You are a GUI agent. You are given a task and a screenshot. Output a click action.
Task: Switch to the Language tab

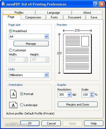point(53,13)
